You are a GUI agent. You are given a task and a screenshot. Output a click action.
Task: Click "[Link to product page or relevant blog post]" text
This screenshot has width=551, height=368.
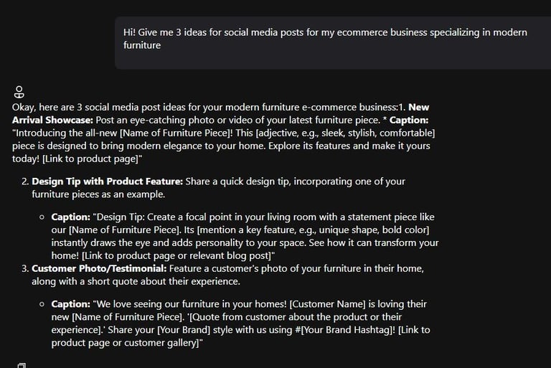176,255
